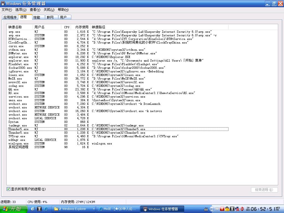This screenshot has width=284, height=213.
Task: Select the avp.exe row owned by SYSTEM
Action: click(x=118, y=35)
